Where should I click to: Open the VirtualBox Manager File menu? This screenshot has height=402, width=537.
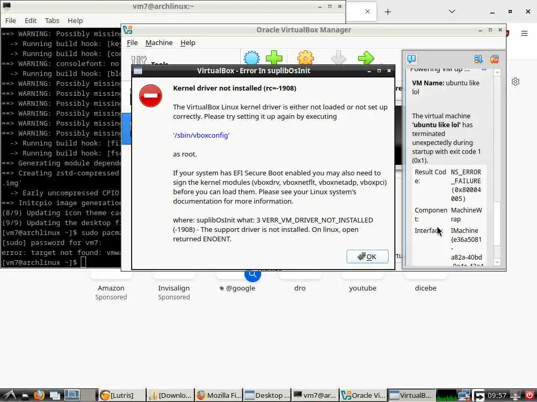132,43
